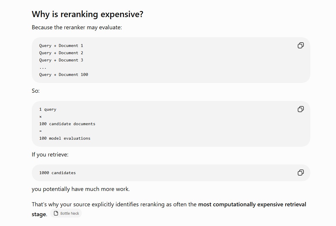The height and width of the screenshot is (226, 336).
Task: Copy the Query + Document code block
Action: click(301, 45)
